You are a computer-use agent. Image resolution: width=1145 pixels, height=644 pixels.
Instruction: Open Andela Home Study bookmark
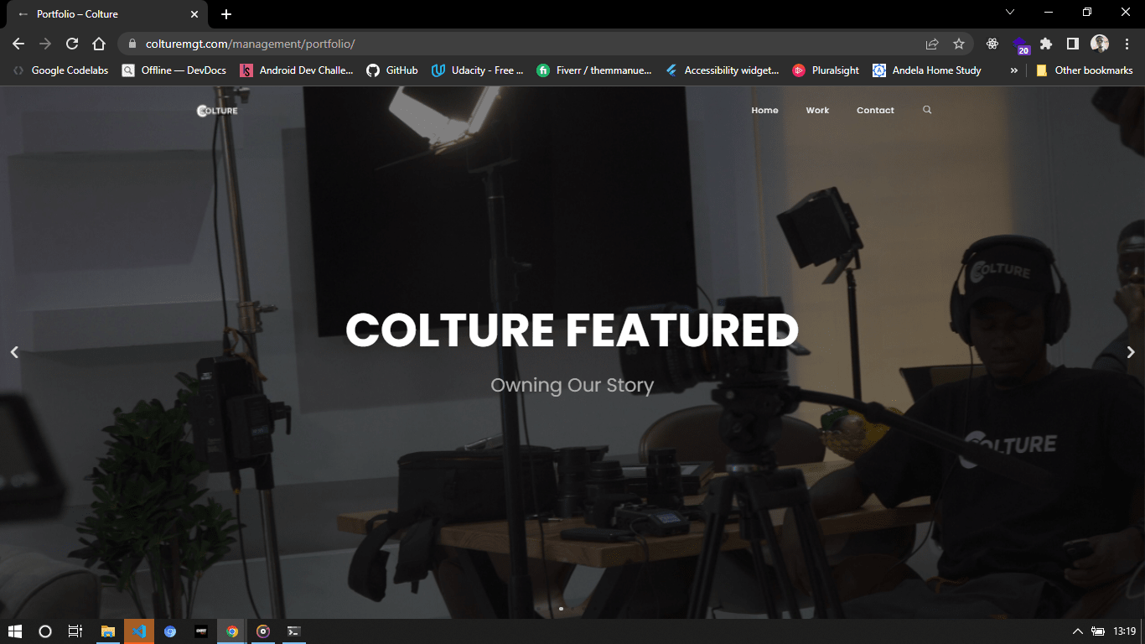927,70
